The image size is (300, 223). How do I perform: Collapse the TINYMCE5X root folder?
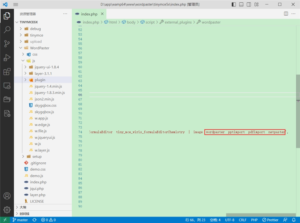click(43, 22)
